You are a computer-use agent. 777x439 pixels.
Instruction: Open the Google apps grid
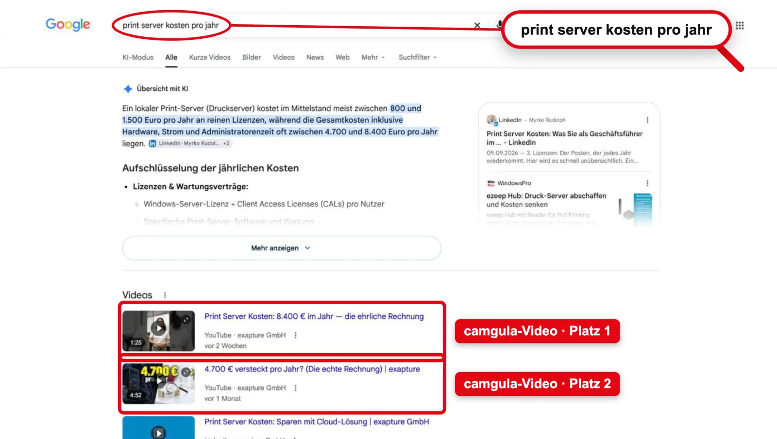[x=740, y=25]
